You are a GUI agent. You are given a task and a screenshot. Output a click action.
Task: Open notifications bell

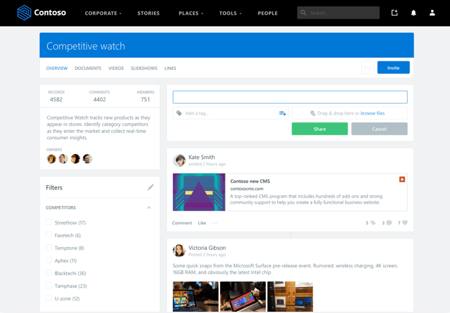tap(413, 13)
